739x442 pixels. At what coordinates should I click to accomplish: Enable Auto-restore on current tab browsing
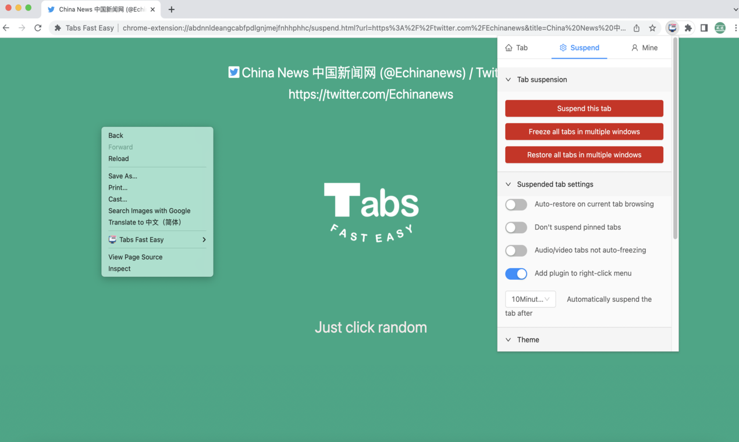(x=516, y=205)
